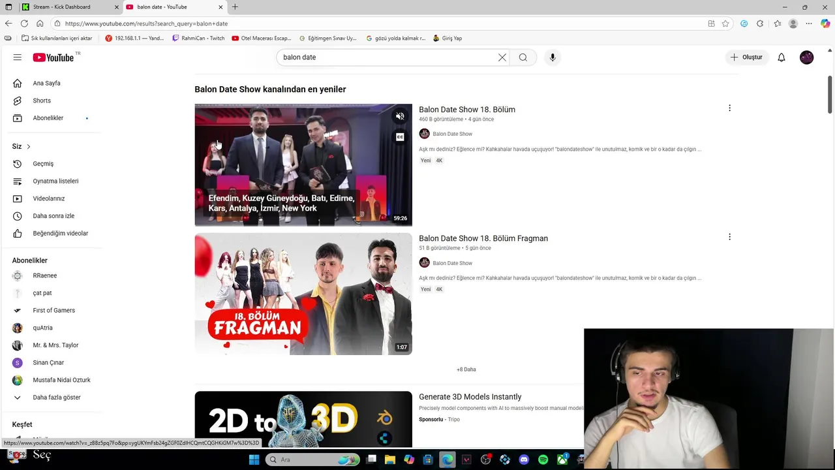Go back in browser
This screenshot has width=835, height=470.
coord(8,23)
